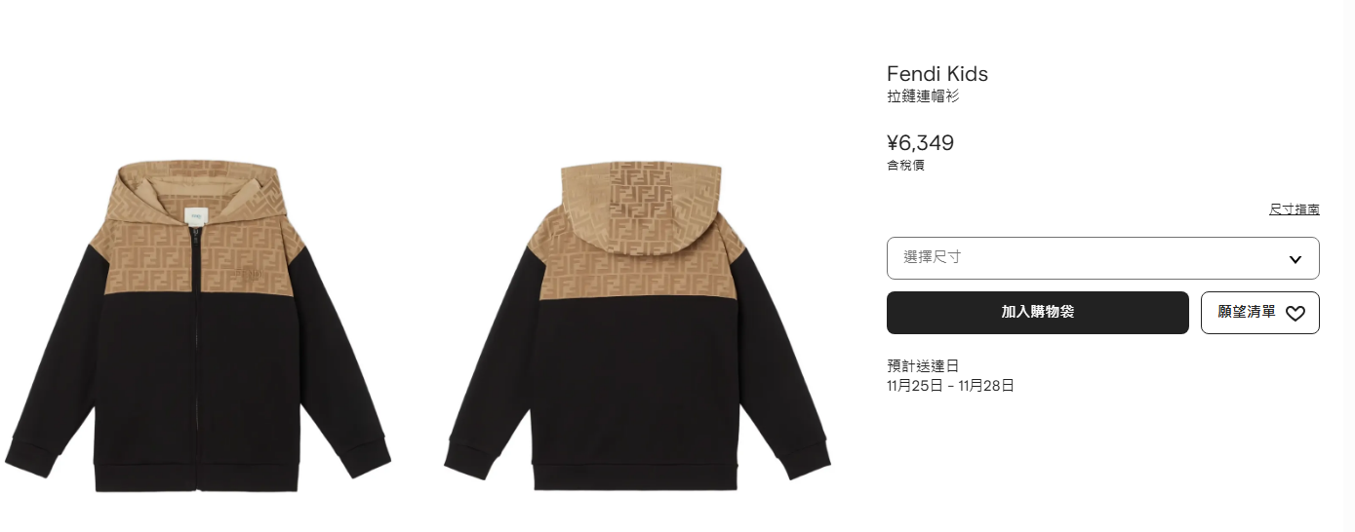Click the 預計送達日 delivery heading
Screen dimensions: 1355x532
(x=923, y=366)
